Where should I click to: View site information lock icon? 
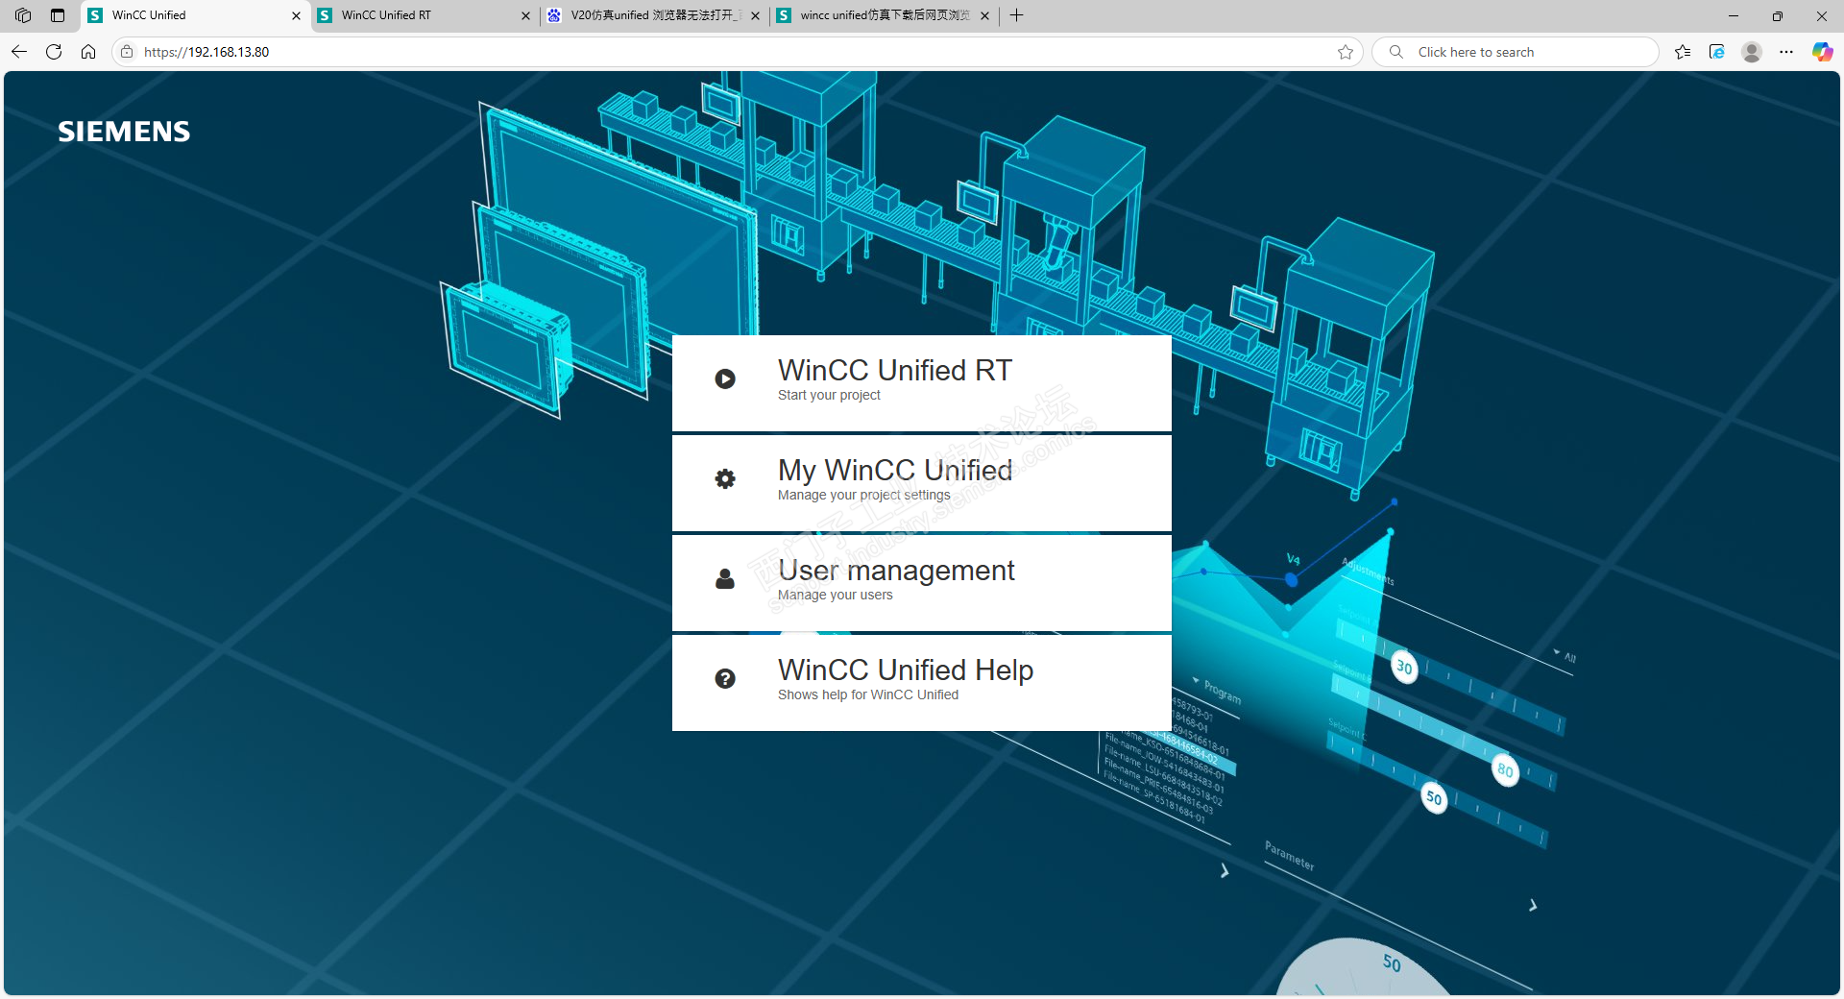[x=127, y=52]
